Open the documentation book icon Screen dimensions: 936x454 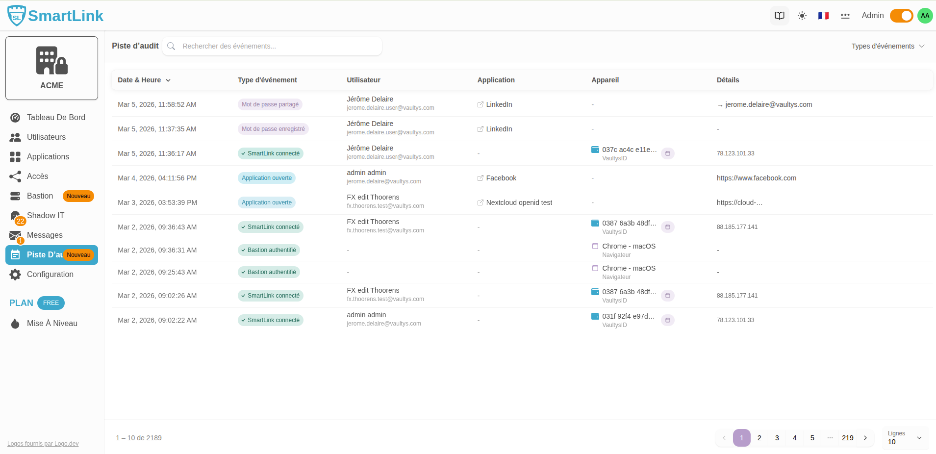pos(779,16)
